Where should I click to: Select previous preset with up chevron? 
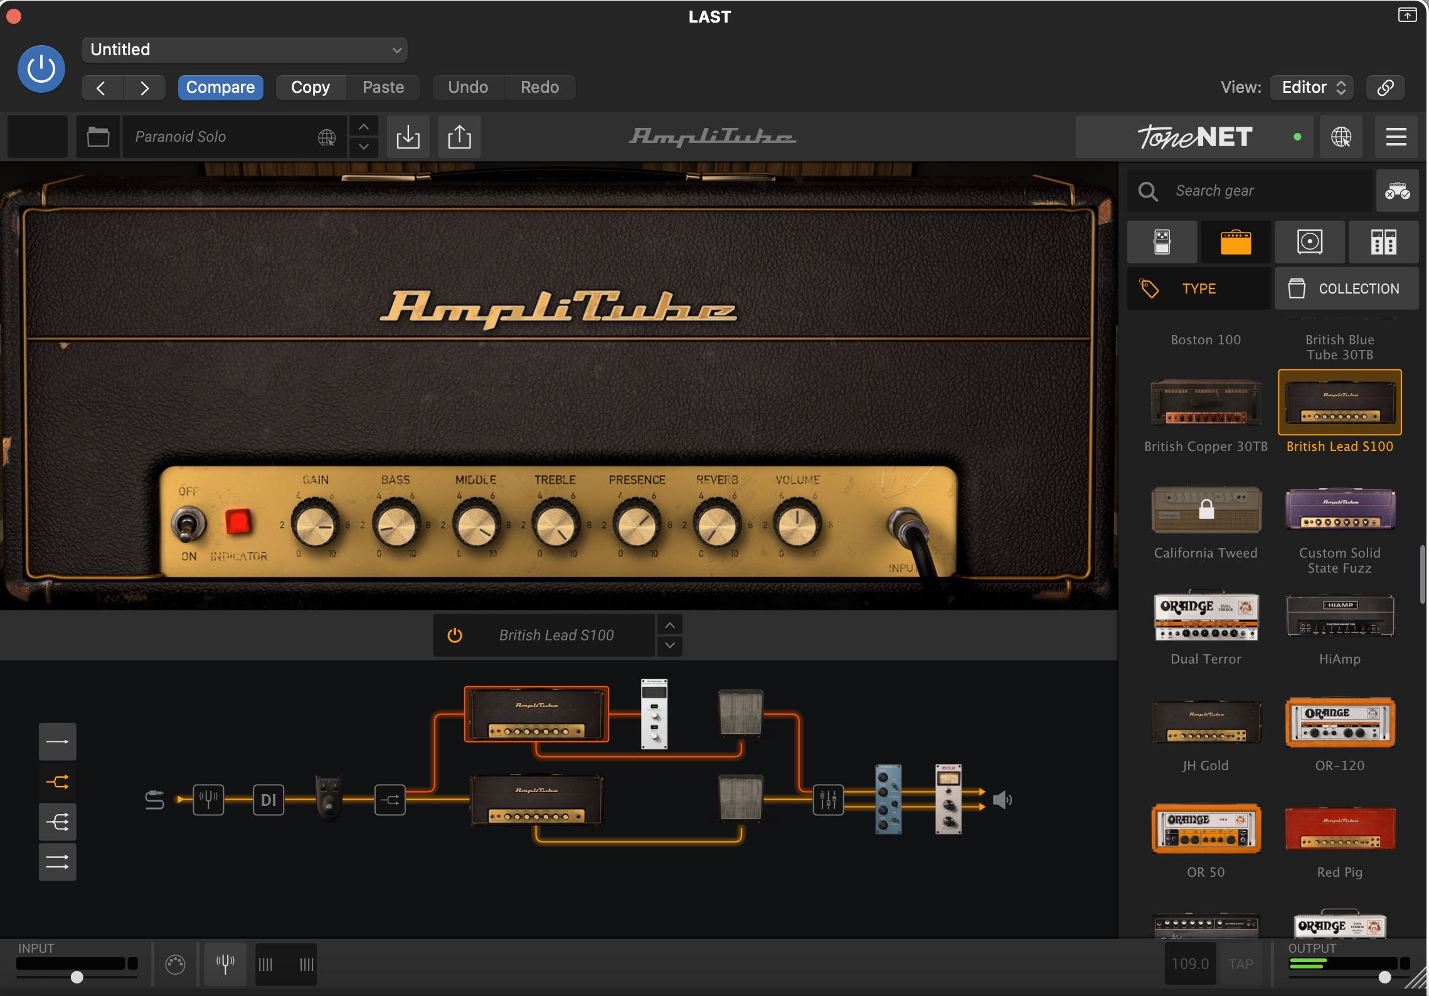point(363,127)
